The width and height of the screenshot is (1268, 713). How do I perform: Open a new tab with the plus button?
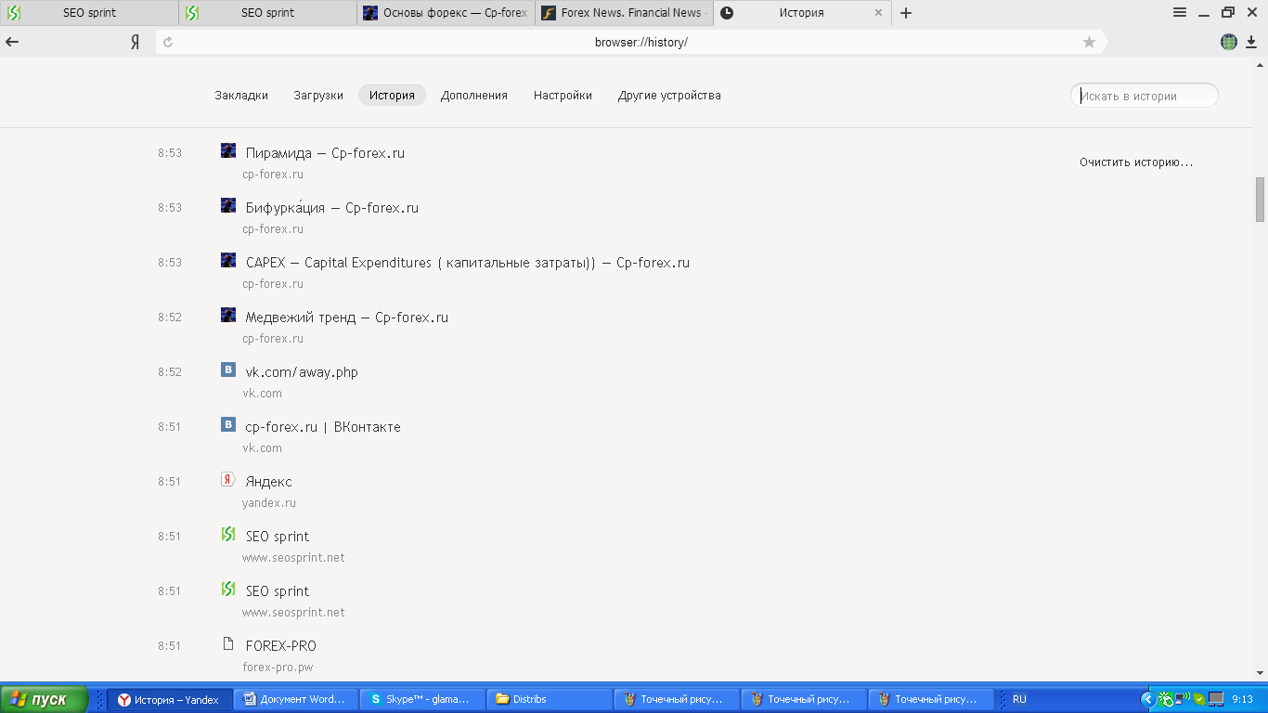pos(906,13)
